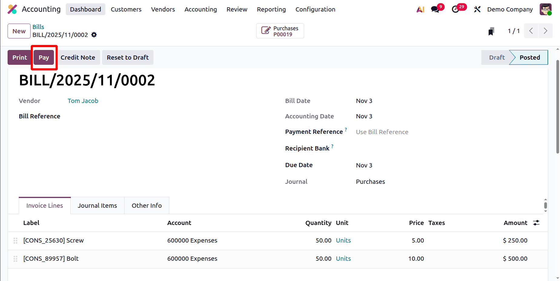Open Units selection on Bolt line
The image size is (560, 281).
point(343,259)
